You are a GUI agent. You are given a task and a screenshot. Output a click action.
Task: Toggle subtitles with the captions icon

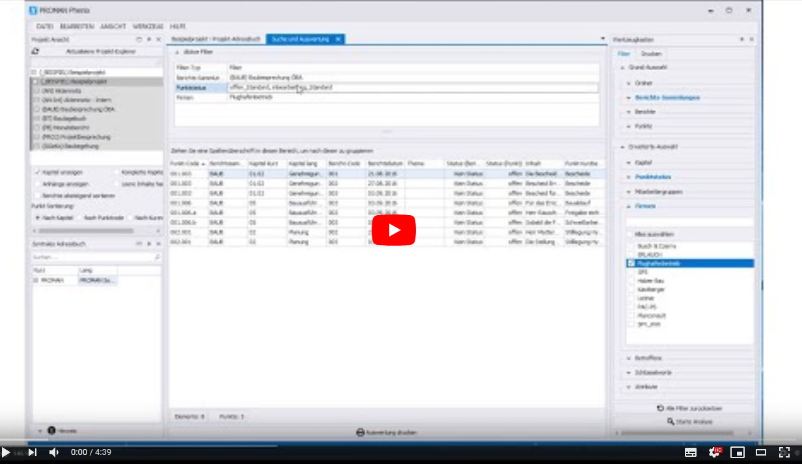point(691,452)
